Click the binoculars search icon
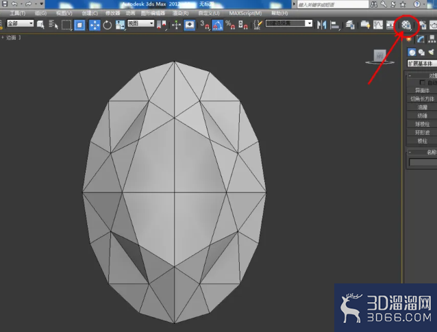 coord(374,4)
